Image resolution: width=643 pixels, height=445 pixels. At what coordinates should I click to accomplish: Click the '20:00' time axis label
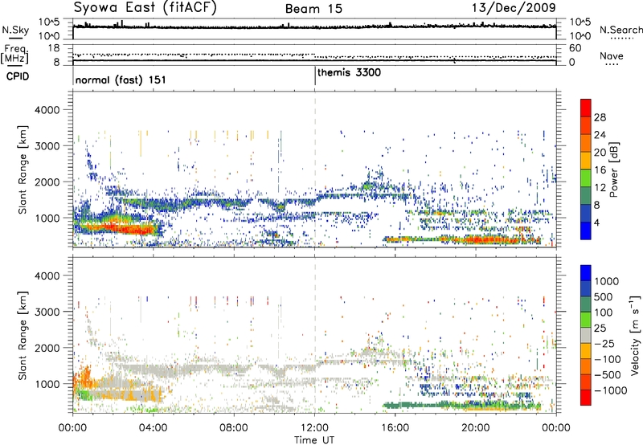pos(476,428)
